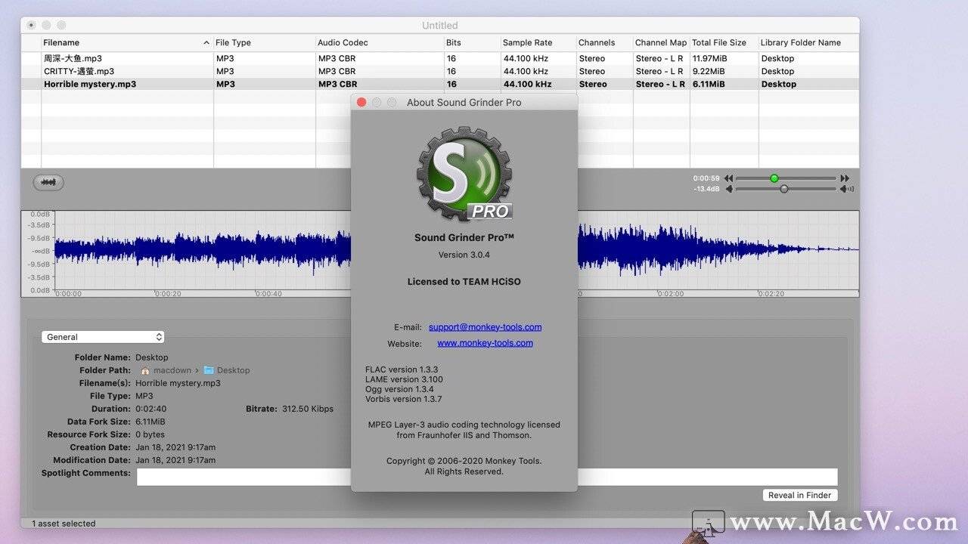Open the support@monkey-tools.com email link

click(485, 327)
